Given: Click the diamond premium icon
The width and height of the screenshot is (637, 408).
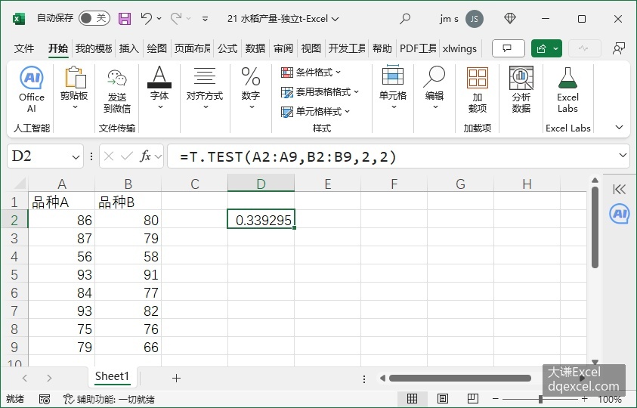Looking at the screenshot, I should click(510, 18).
